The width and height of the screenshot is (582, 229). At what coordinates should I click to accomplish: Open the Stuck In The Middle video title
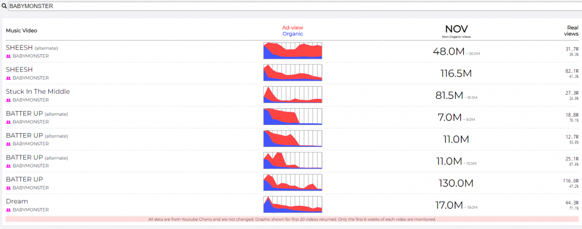point(38,91)
